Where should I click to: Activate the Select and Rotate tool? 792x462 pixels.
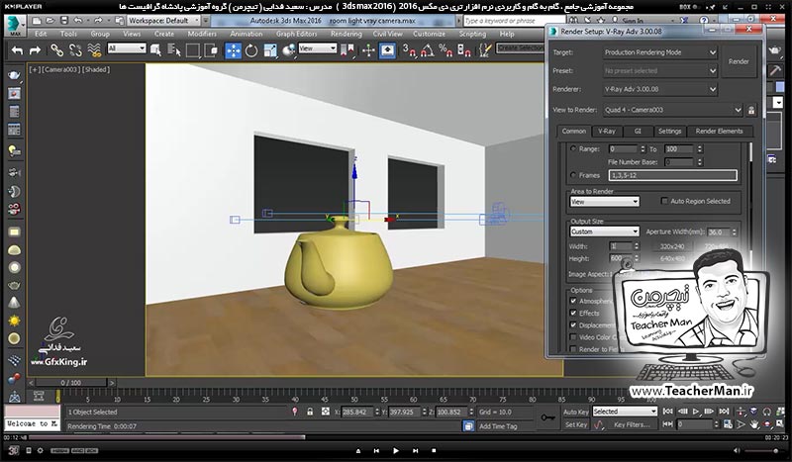click(x=251, y=50)
